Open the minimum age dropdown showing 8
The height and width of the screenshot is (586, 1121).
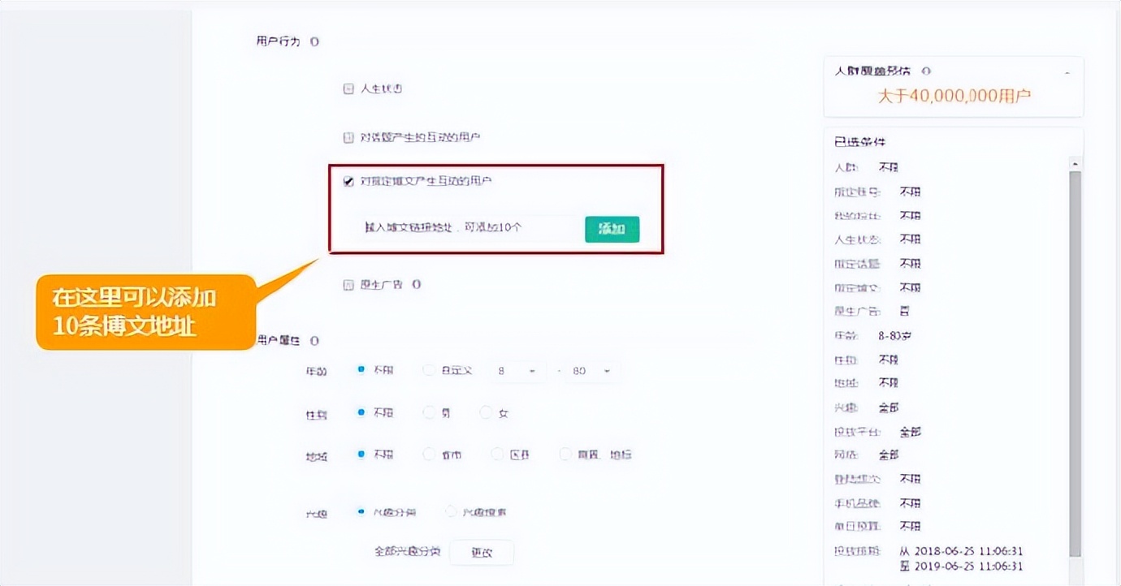coord(516,371)
